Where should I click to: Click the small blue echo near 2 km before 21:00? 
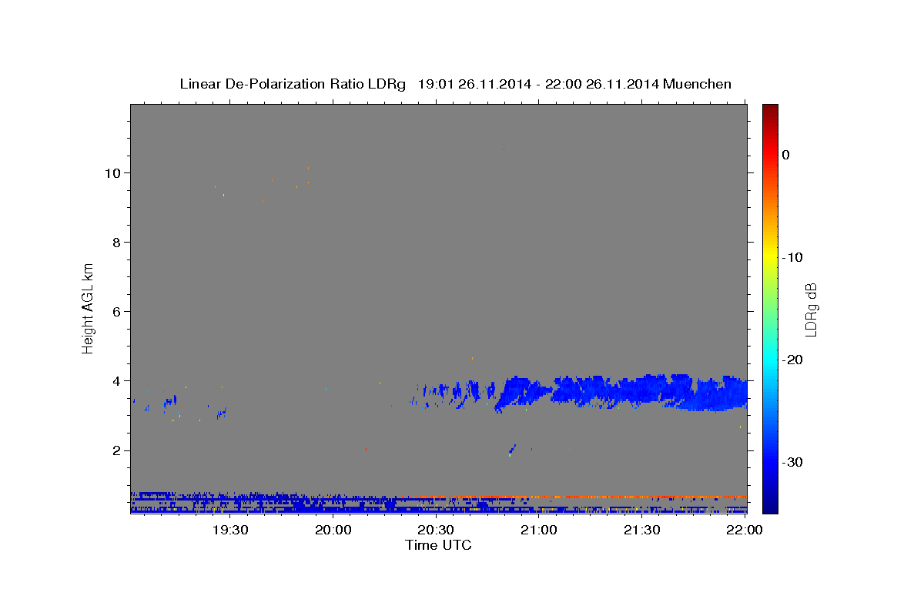pos(511,448)
